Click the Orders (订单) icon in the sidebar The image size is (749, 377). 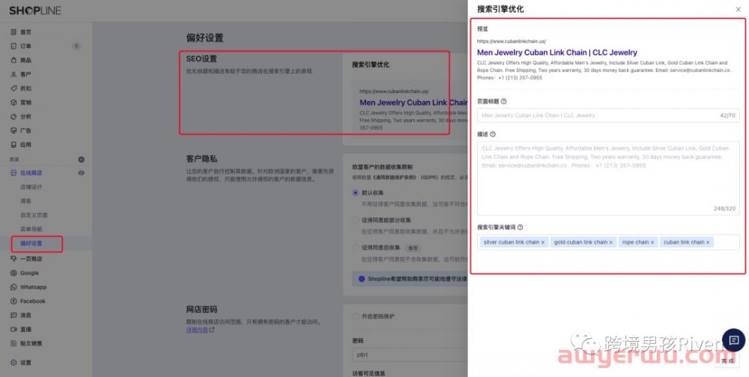tap(13, 46)
